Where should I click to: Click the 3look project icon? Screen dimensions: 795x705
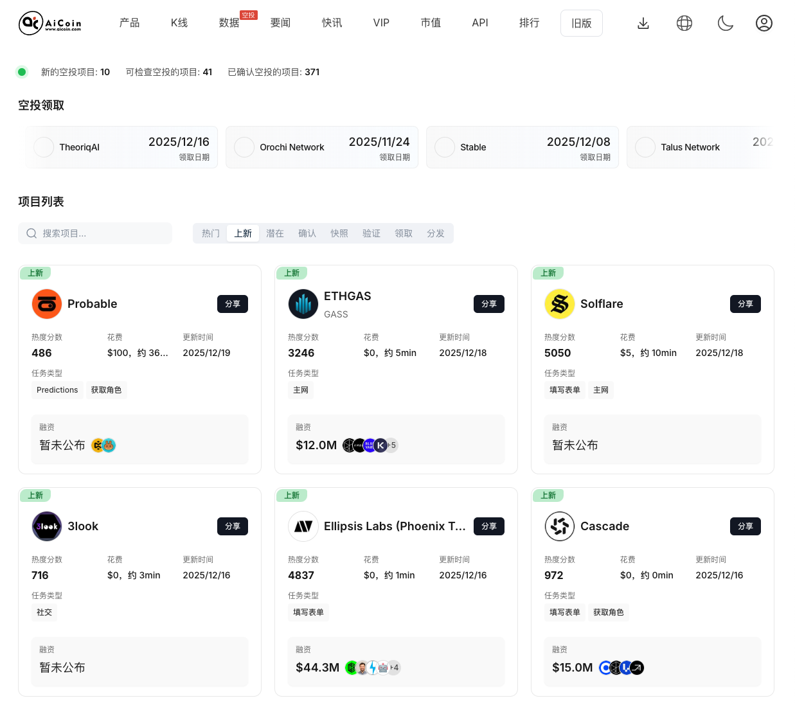click(46, 526)
